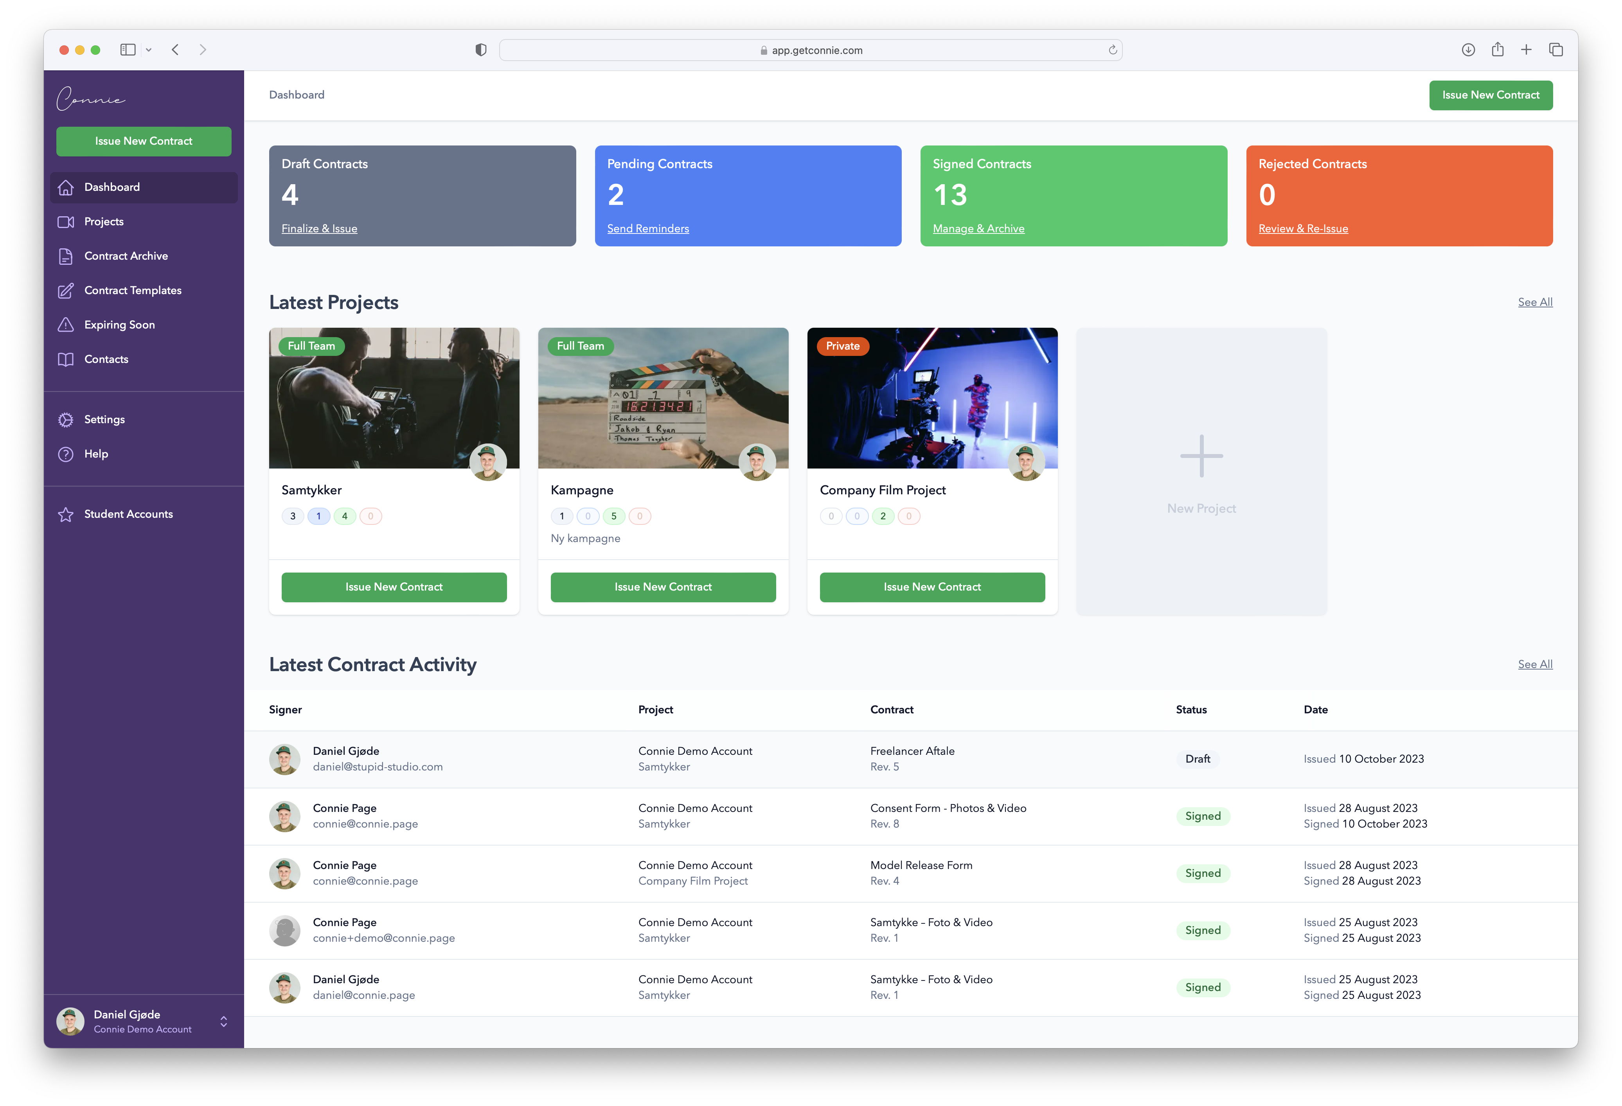The image size is (1622, 1106).
Task: Click the green signed count badge on Samtykker
Action: 345,516
